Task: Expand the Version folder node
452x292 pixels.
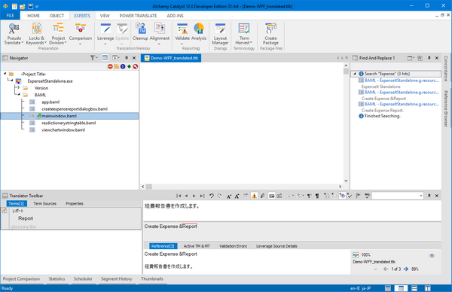Action: pyautogui.click(x=19, y=87)
